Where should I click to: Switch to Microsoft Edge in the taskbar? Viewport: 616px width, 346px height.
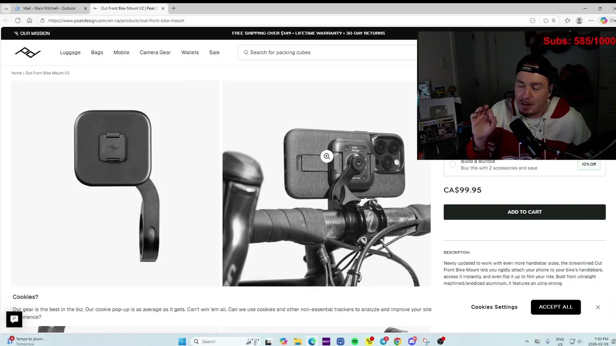(312, 342)
